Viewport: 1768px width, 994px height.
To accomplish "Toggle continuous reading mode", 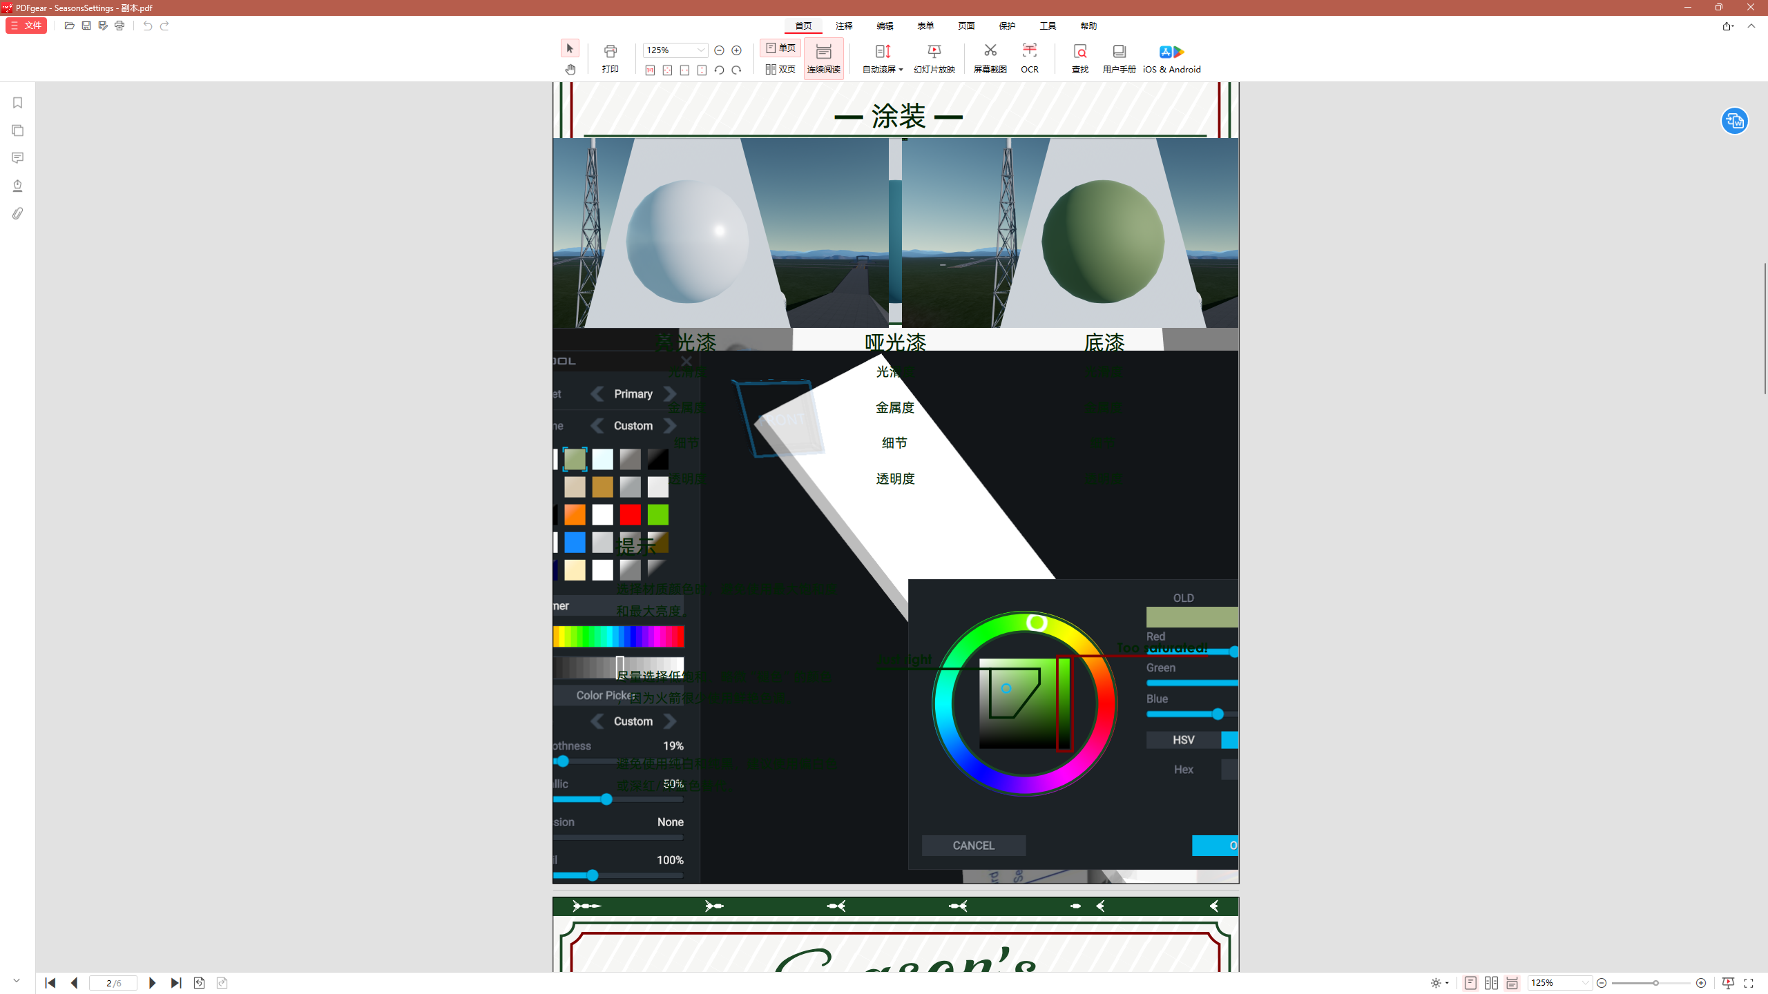I will (823, 58).
